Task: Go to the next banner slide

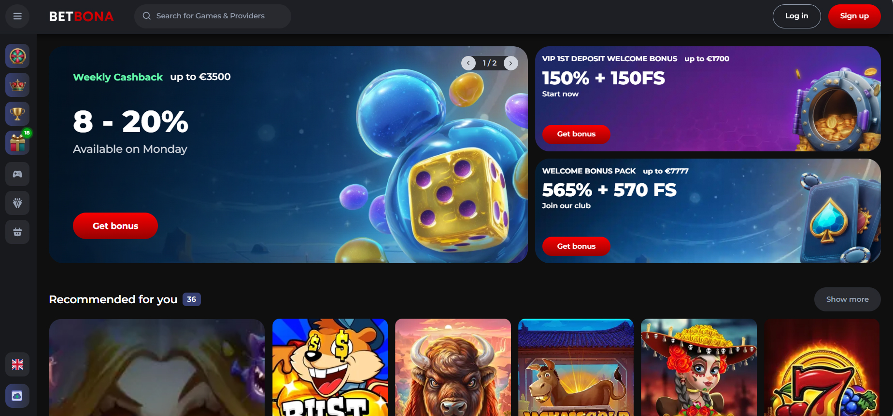Action: click(511, 63)
